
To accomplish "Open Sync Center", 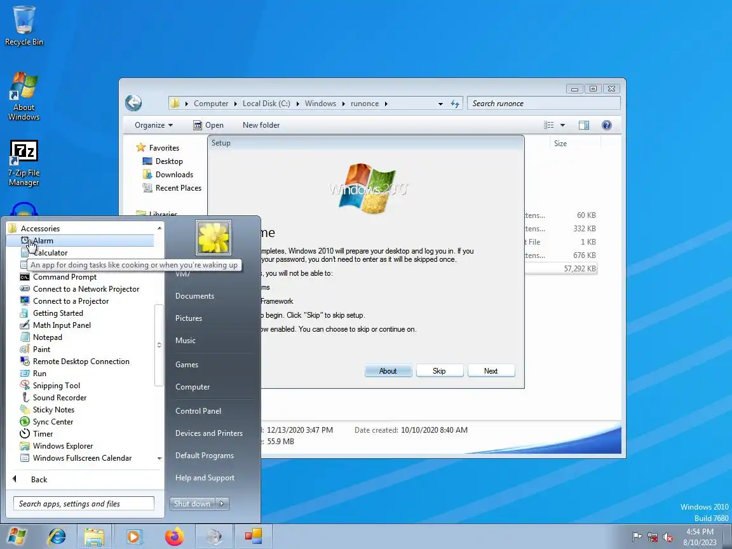I will (x=80, y=422).
